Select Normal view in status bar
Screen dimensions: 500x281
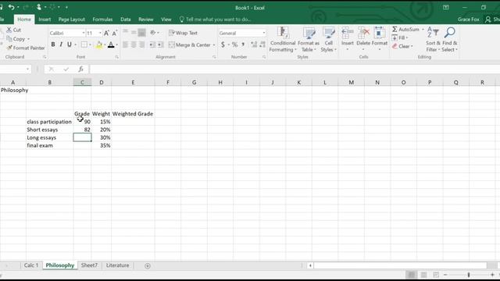[412, 275]
